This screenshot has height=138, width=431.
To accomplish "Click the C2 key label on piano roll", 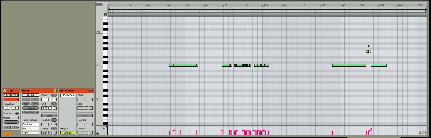I will point(98,66).
